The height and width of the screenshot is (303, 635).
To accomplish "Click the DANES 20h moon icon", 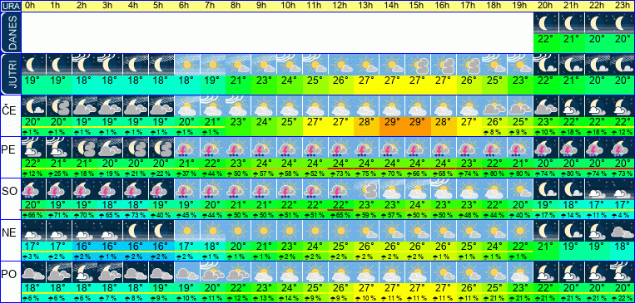I will click(546, 23).
